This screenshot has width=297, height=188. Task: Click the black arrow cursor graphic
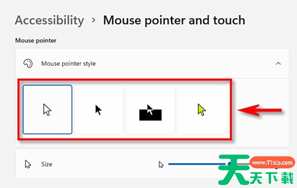(x=99, y=110)
